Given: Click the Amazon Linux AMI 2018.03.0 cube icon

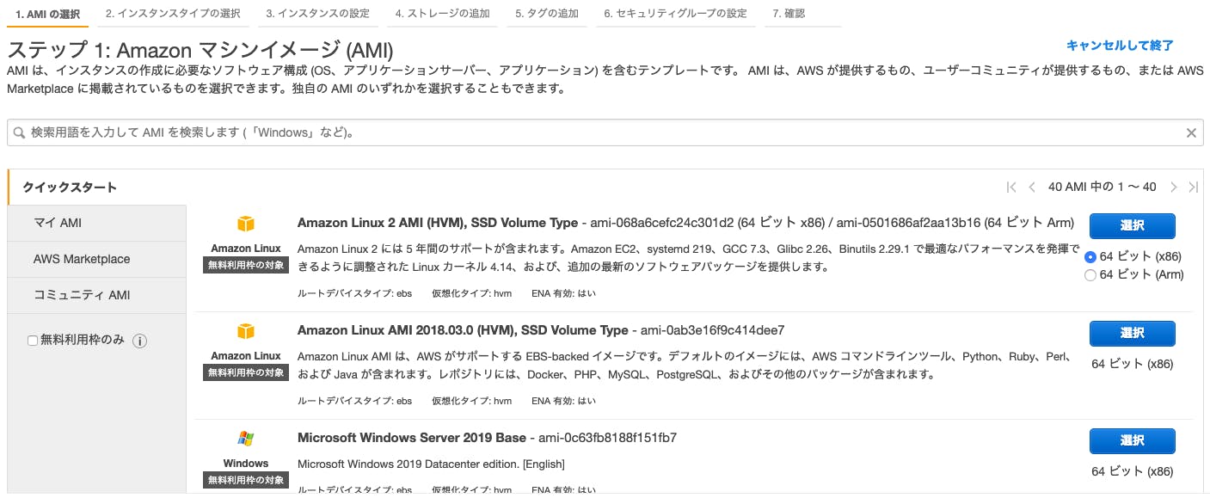Looking at the screenshot, I should (246, 331).
